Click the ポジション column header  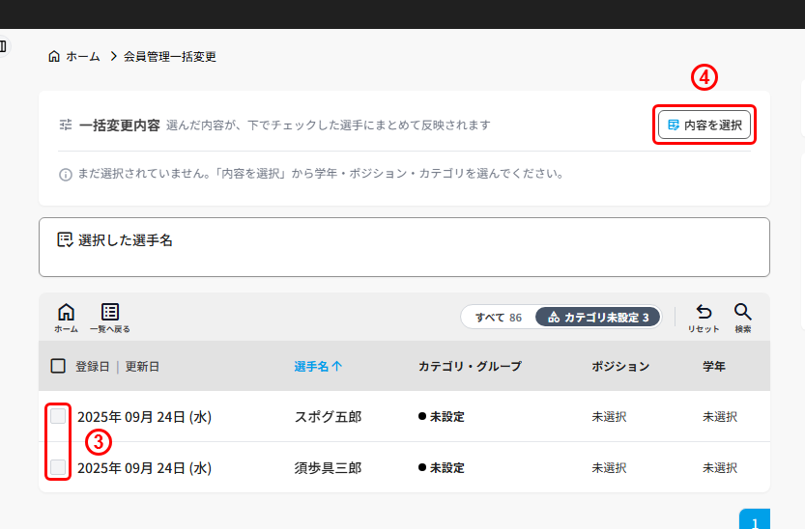pos(620,367)
